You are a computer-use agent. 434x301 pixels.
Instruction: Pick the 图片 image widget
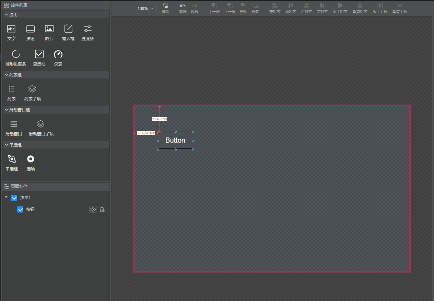coord(49,29)
